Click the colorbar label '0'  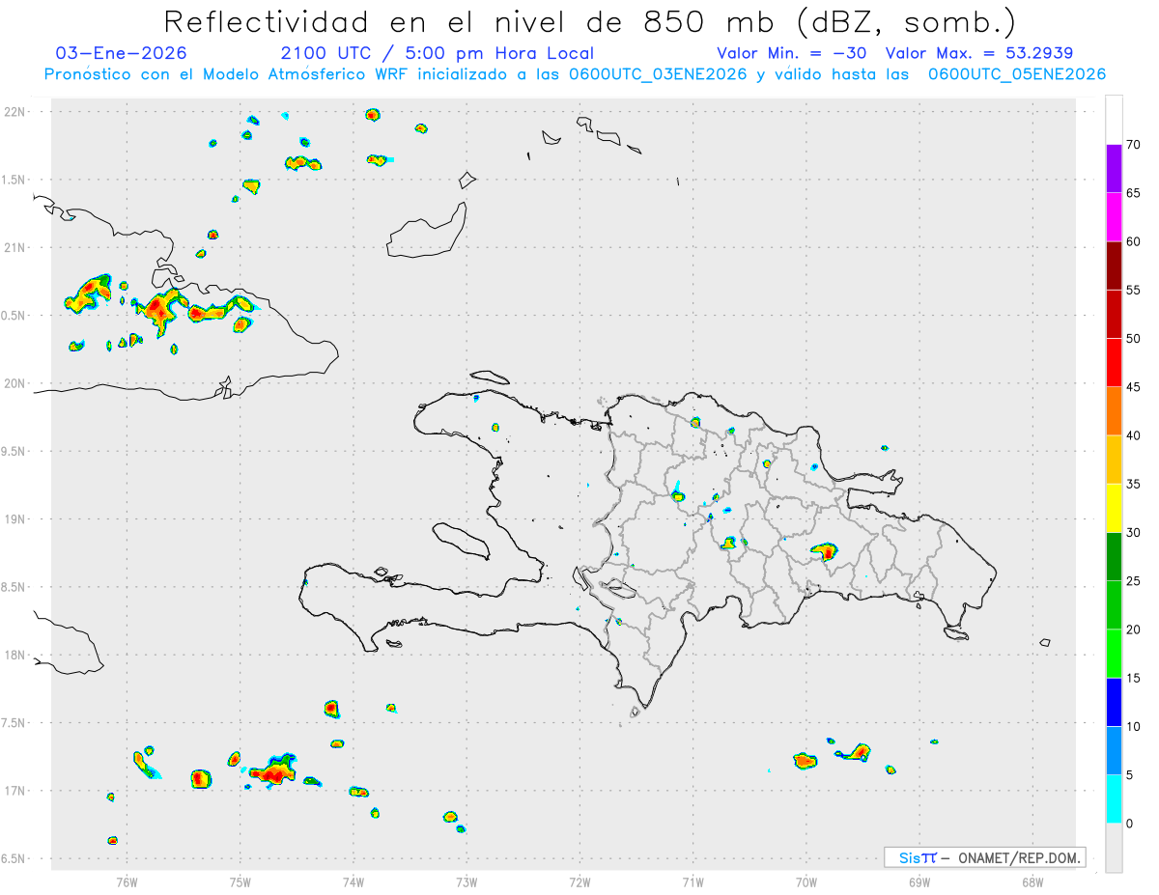point(1129,824)
